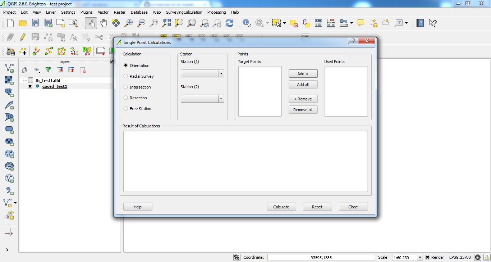
Task: Open the Scale dropdown in status bar
Action: coord(420,257)
